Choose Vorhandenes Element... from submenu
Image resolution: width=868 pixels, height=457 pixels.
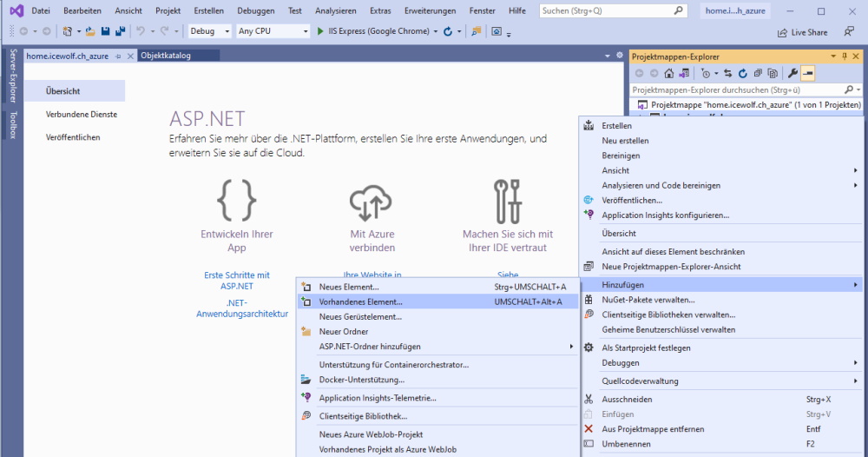click(x=438, y=301)
